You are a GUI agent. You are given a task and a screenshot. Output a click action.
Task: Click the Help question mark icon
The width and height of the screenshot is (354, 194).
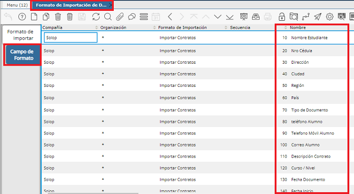coord(22,17)
